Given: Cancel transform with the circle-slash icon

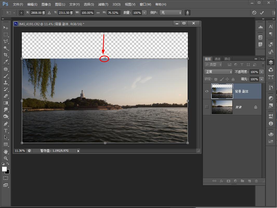Looking at the screenshot, I should (254, 13).
